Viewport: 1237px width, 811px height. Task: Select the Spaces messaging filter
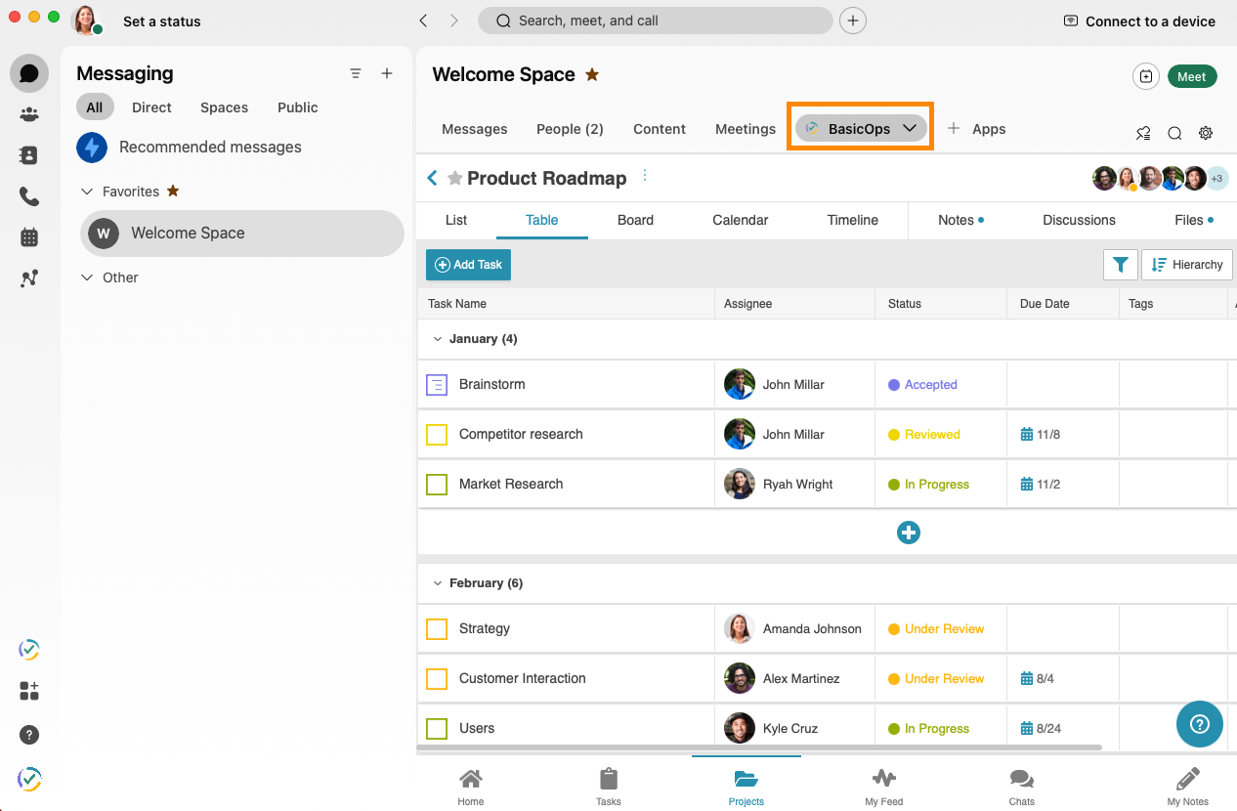(x=224, y=107)
